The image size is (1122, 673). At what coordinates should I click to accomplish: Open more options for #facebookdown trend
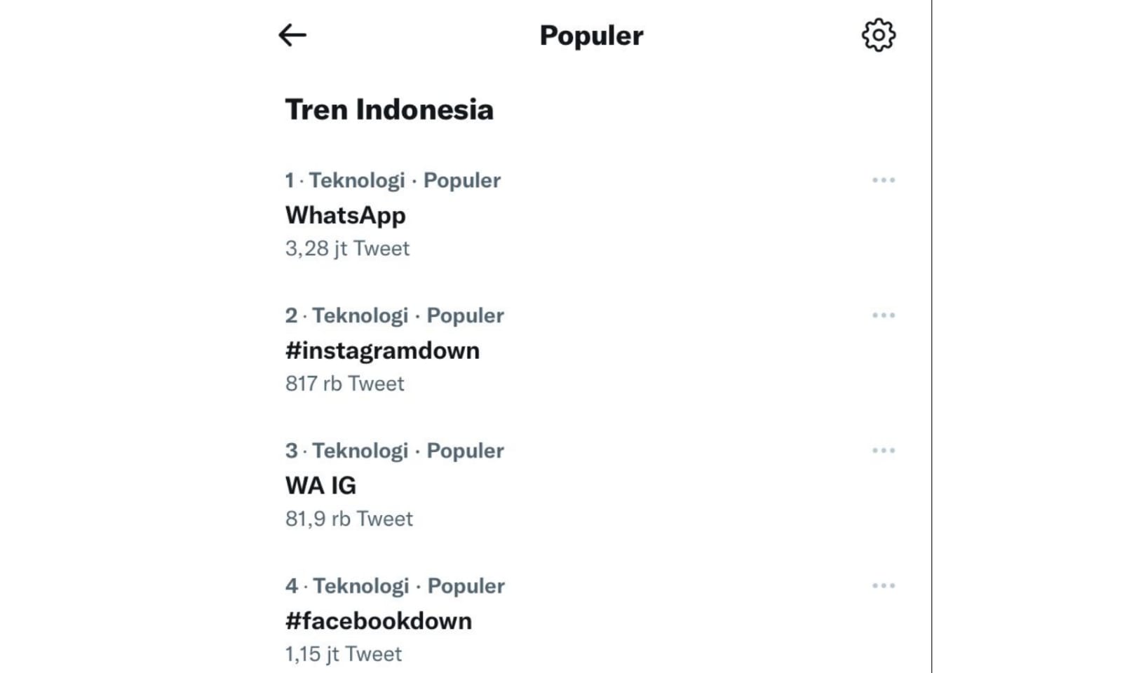point(883,586)
